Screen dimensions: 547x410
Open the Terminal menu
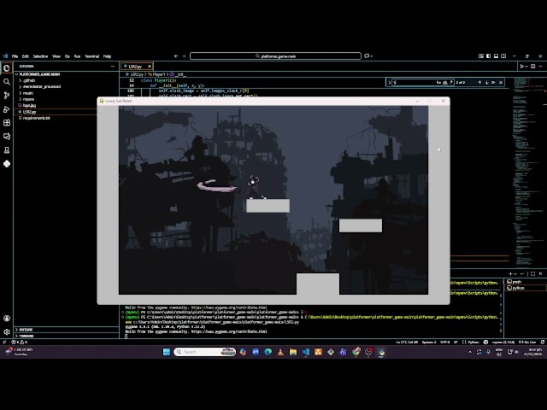(92, 56)
